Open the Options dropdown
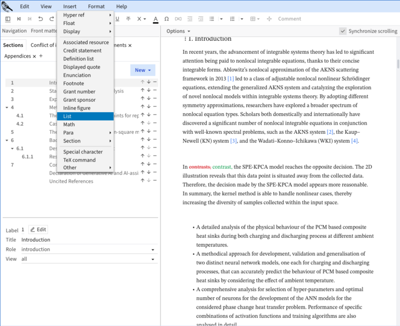 click(179, 31)
